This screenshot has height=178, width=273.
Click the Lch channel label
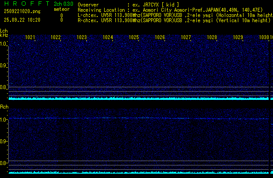pyautogui.click(x=4, y=31)
